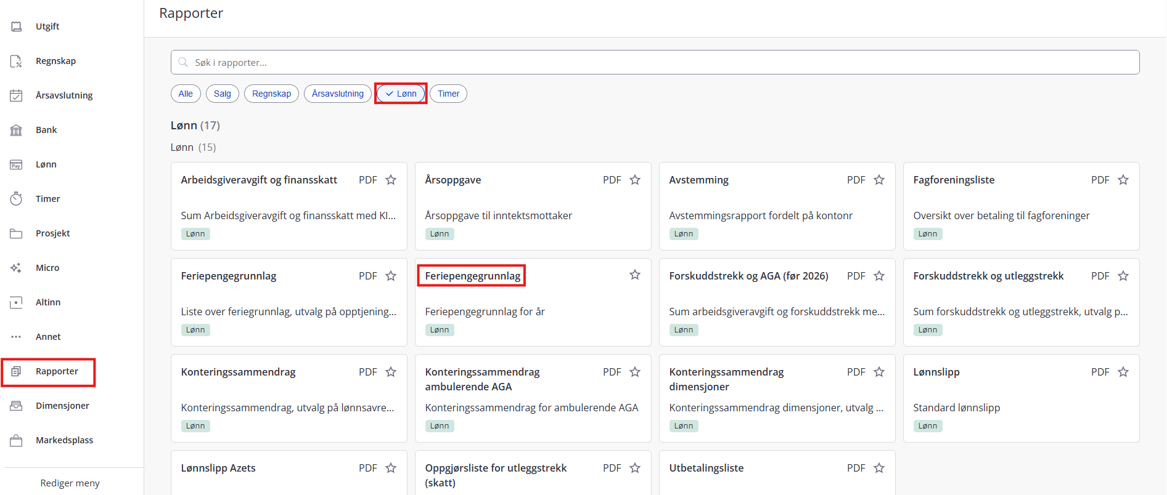Viewport: 1167px width, 495px height.
Task: Open the Årsoppgave report card
Action: 533,206
